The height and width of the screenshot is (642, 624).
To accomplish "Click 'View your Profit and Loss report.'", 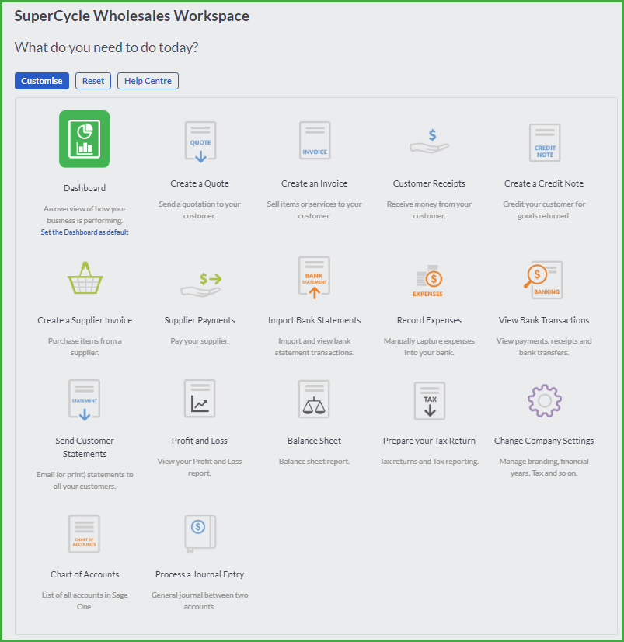I will [x=200, y=467].
